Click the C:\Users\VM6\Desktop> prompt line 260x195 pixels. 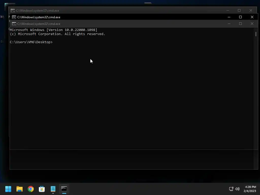(x=31, y=42)
